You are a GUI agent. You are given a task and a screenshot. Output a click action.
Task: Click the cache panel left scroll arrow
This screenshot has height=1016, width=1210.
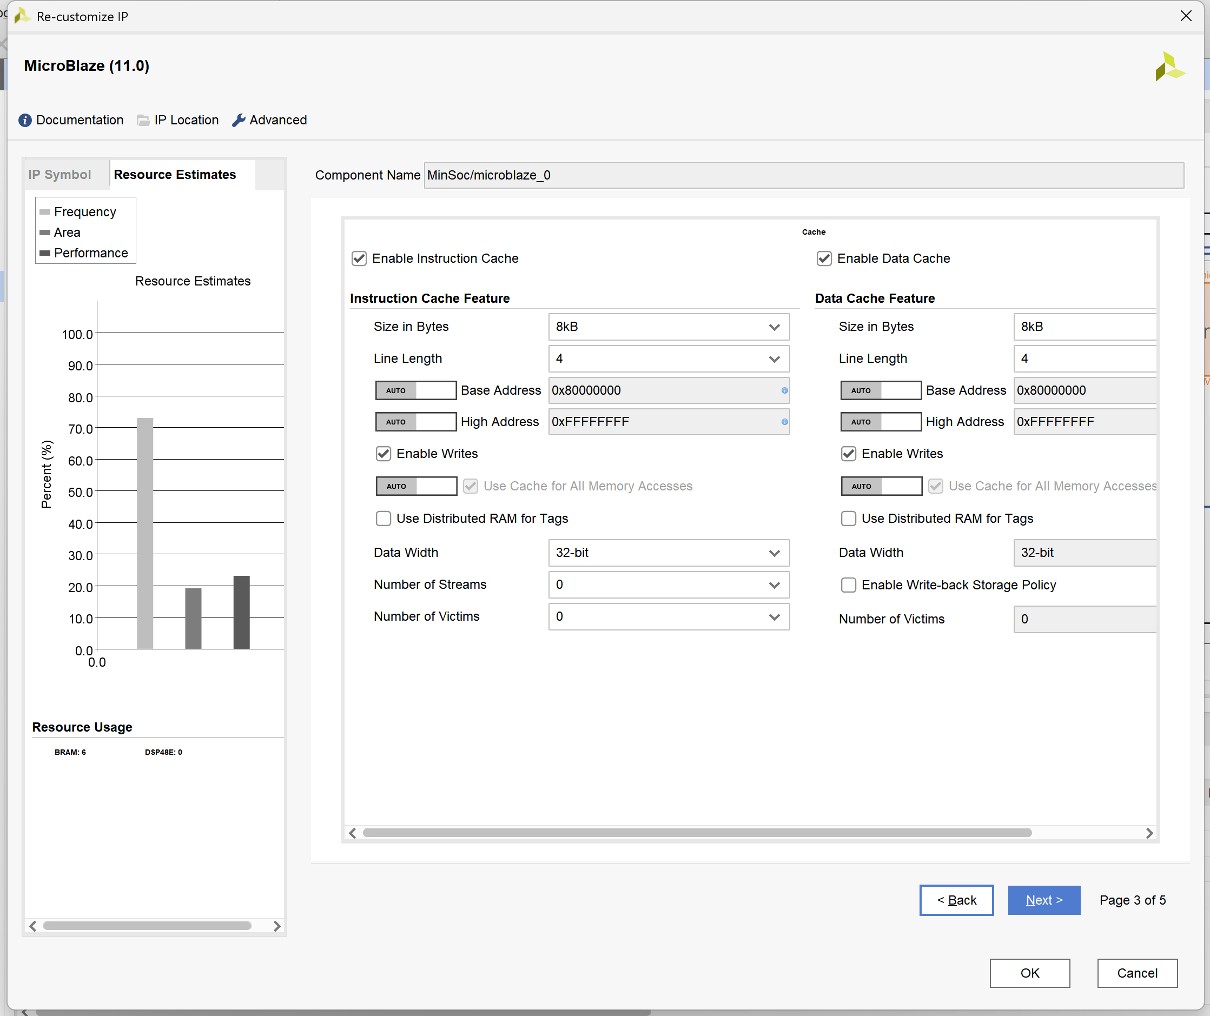pyautogui.click(x=353, y=833)
